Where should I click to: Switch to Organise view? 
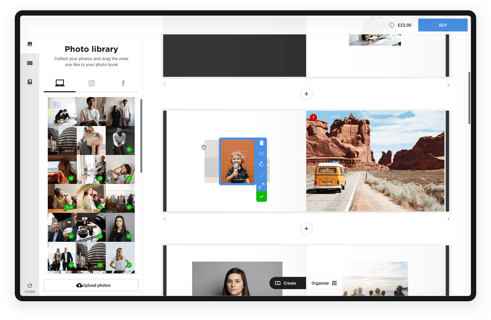tap(324, 283)
